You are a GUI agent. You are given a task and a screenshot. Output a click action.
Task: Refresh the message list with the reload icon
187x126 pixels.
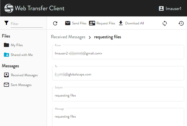click(55, 23)
